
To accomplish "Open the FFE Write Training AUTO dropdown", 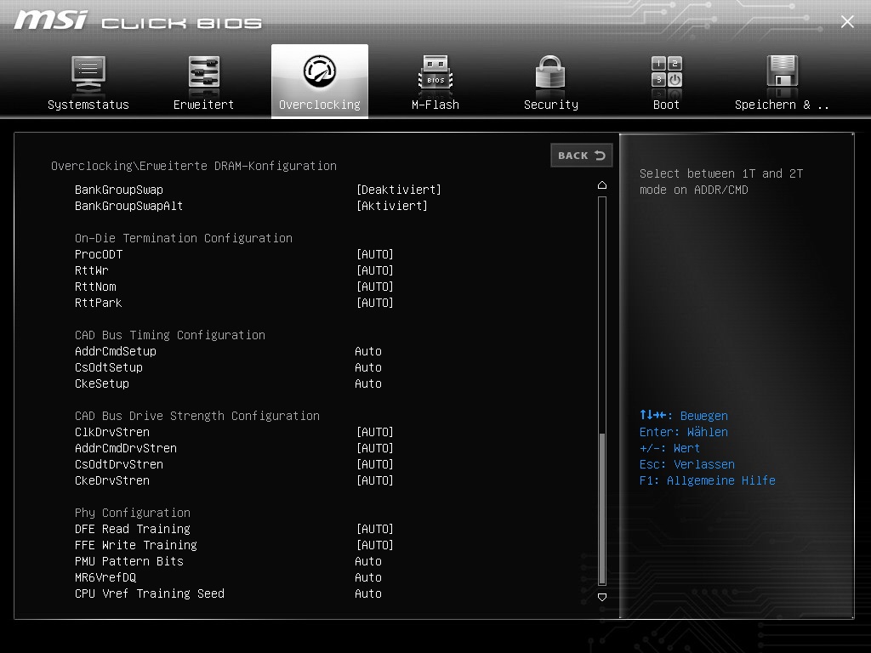I will click(375, 545).
